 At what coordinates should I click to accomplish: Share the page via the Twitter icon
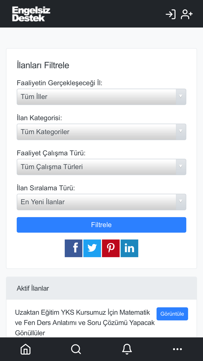tap(92, 248)
